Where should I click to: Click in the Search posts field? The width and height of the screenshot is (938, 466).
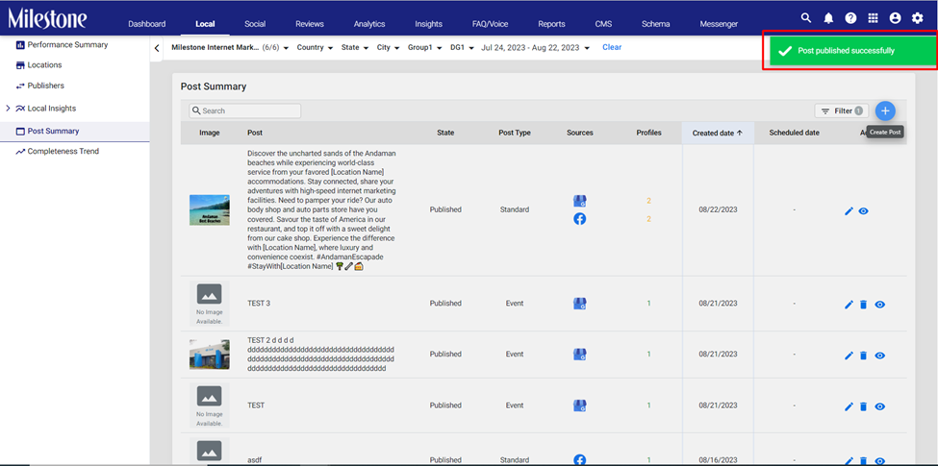click(245, 111)
